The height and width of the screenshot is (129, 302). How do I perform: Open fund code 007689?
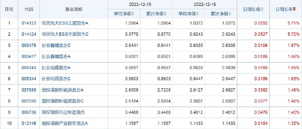click(29, 90)
